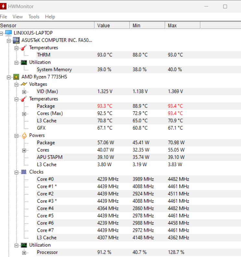
Task: Click the 57.06 W Package power value
Action: [106, 143]
